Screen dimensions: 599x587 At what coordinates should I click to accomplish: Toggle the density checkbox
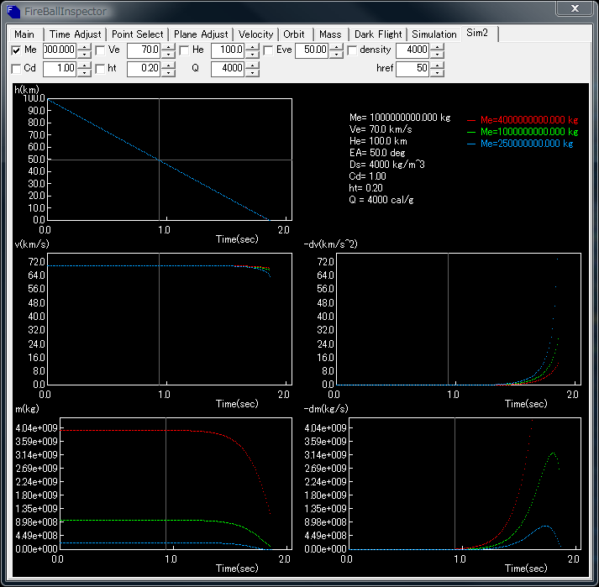coord(353,50)
